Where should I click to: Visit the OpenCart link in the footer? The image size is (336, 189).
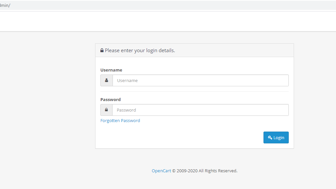161,171
